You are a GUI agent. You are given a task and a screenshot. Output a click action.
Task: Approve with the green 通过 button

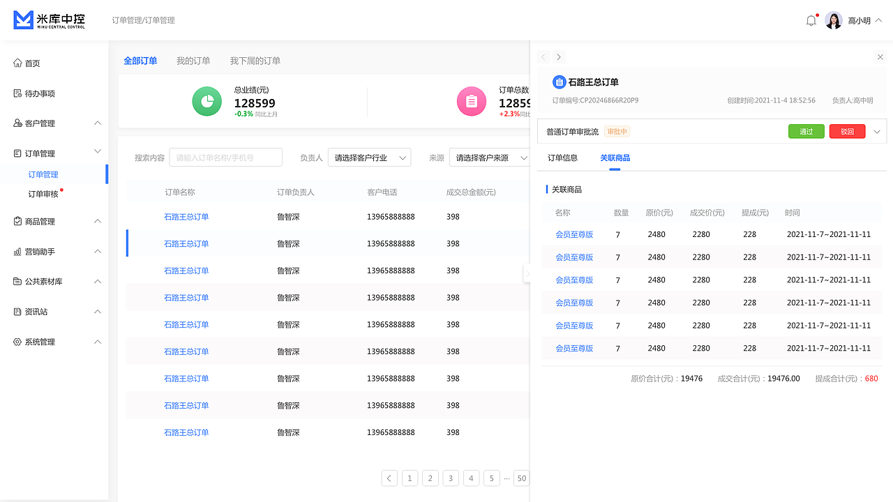[x=806, y=131]
